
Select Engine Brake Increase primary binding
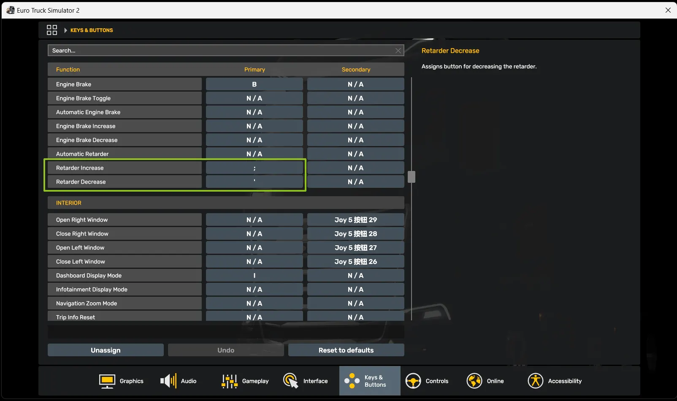click(x=255, y=126)
